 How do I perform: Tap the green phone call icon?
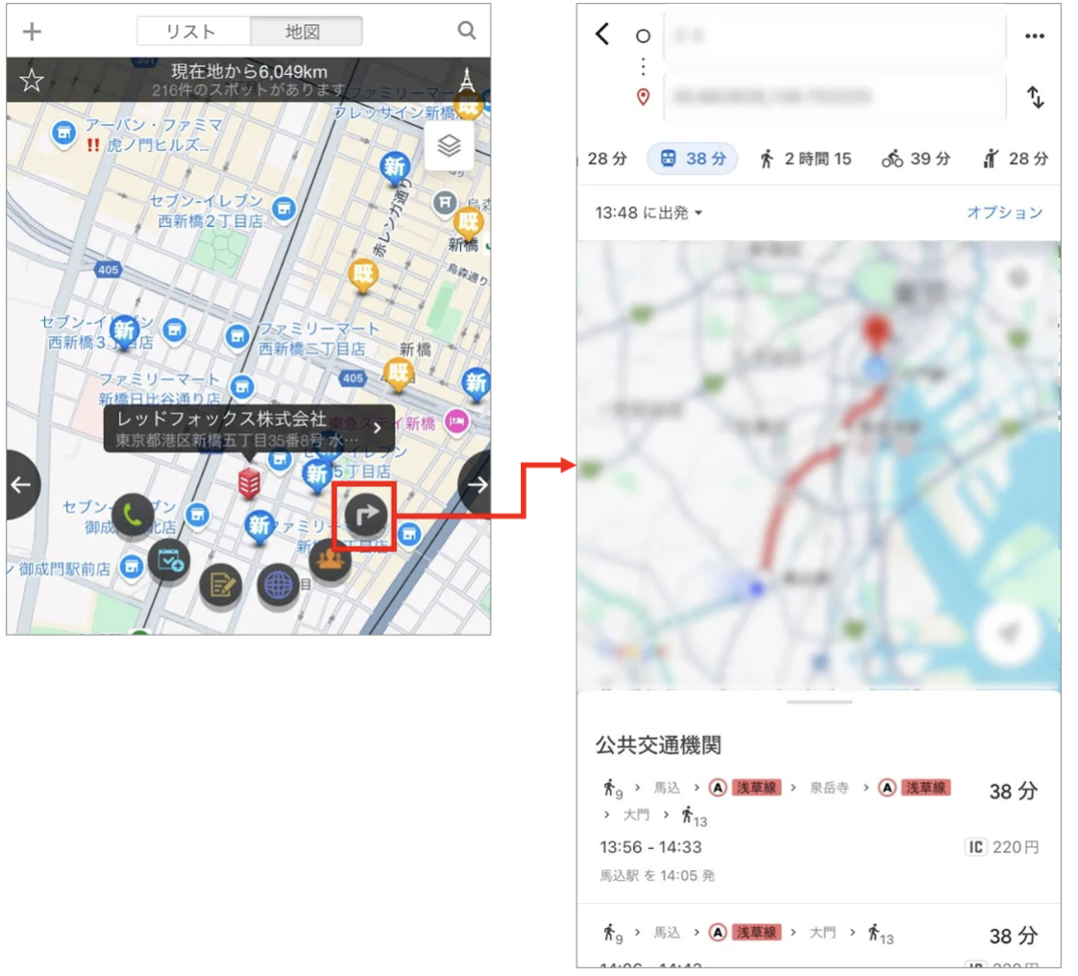click(133, 515)
